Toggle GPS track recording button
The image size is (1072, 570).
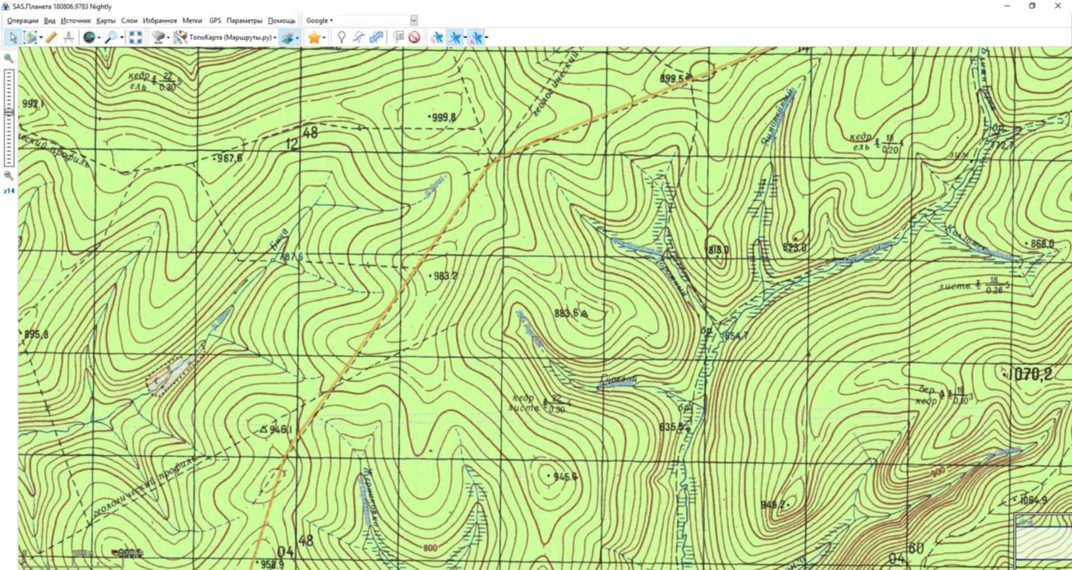(455, 37)
